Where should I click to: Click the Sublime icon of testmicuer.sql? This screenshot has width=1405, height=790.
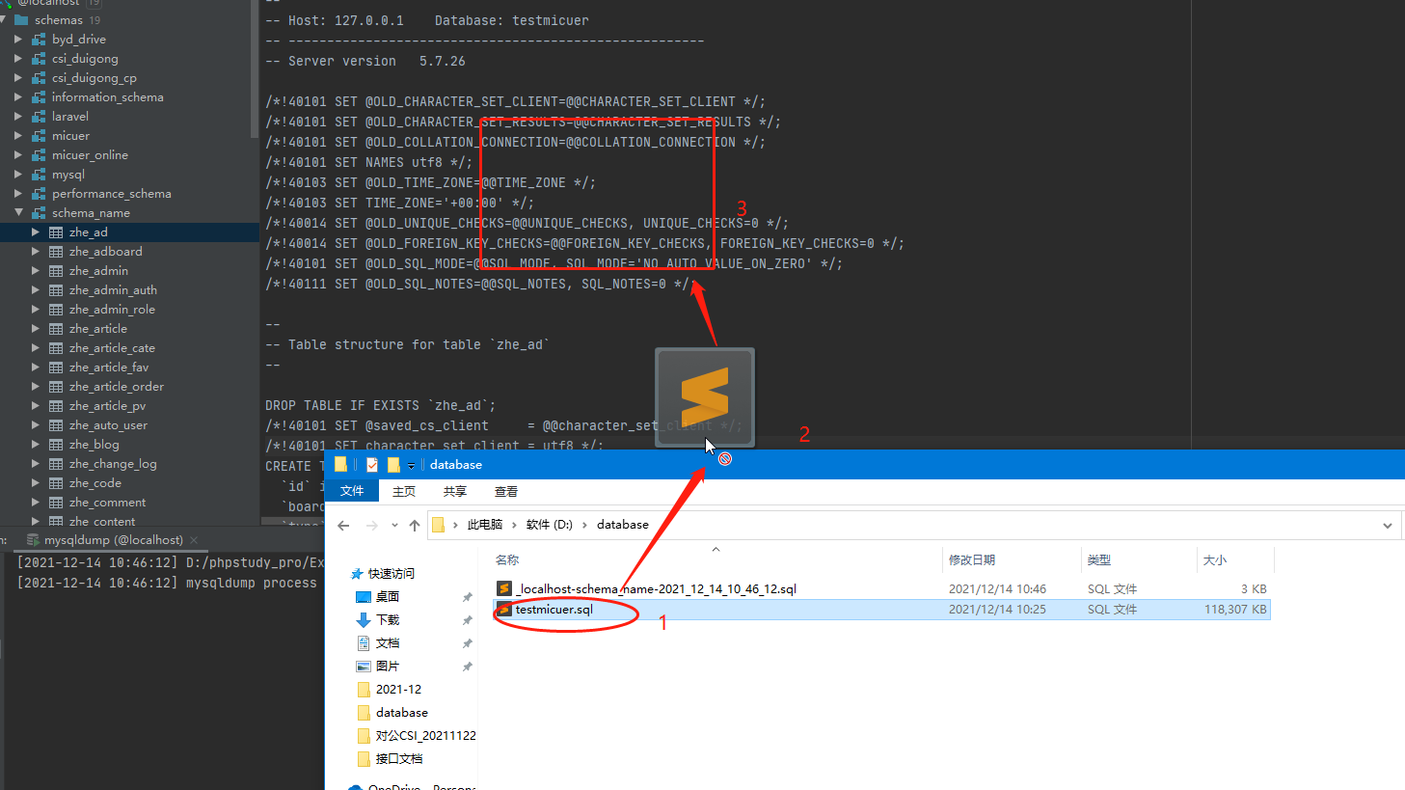[504, 610]
